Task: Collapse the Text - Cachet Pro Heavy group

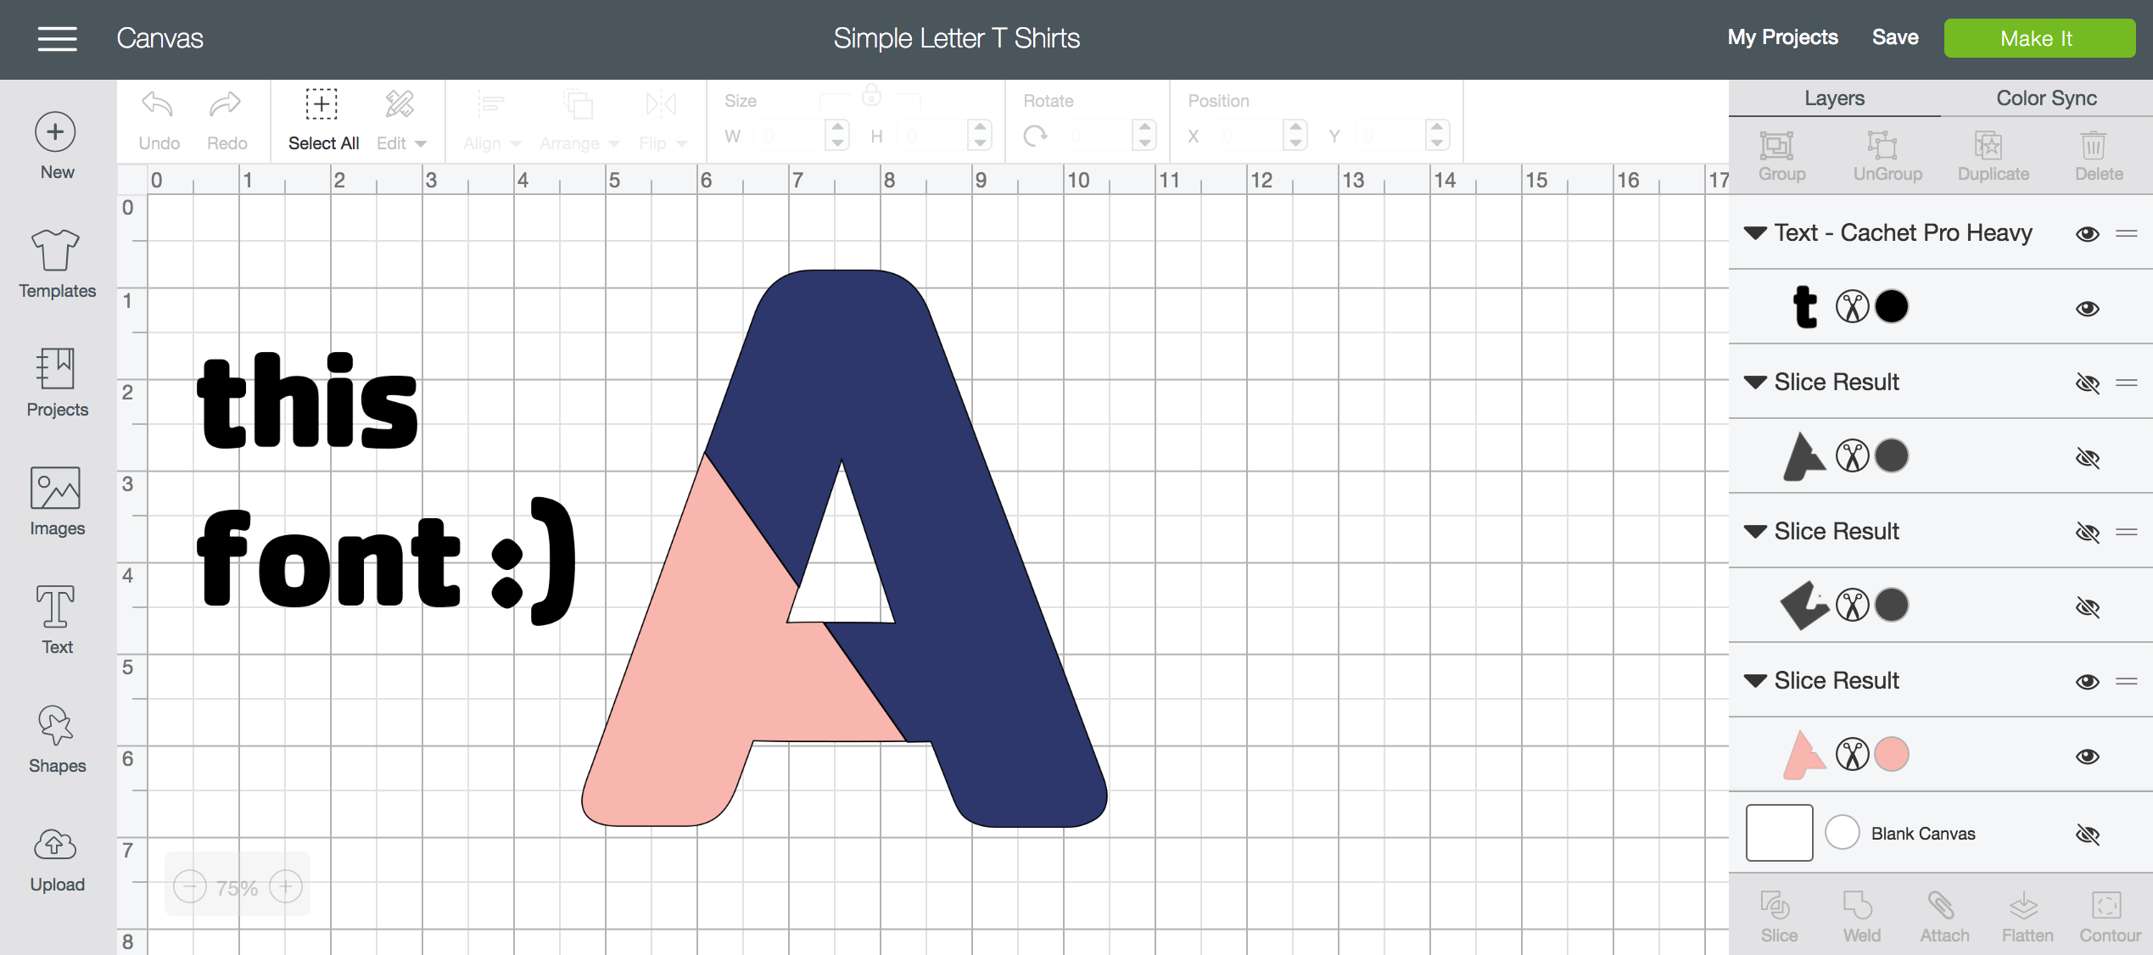Action: [1755, 233]
